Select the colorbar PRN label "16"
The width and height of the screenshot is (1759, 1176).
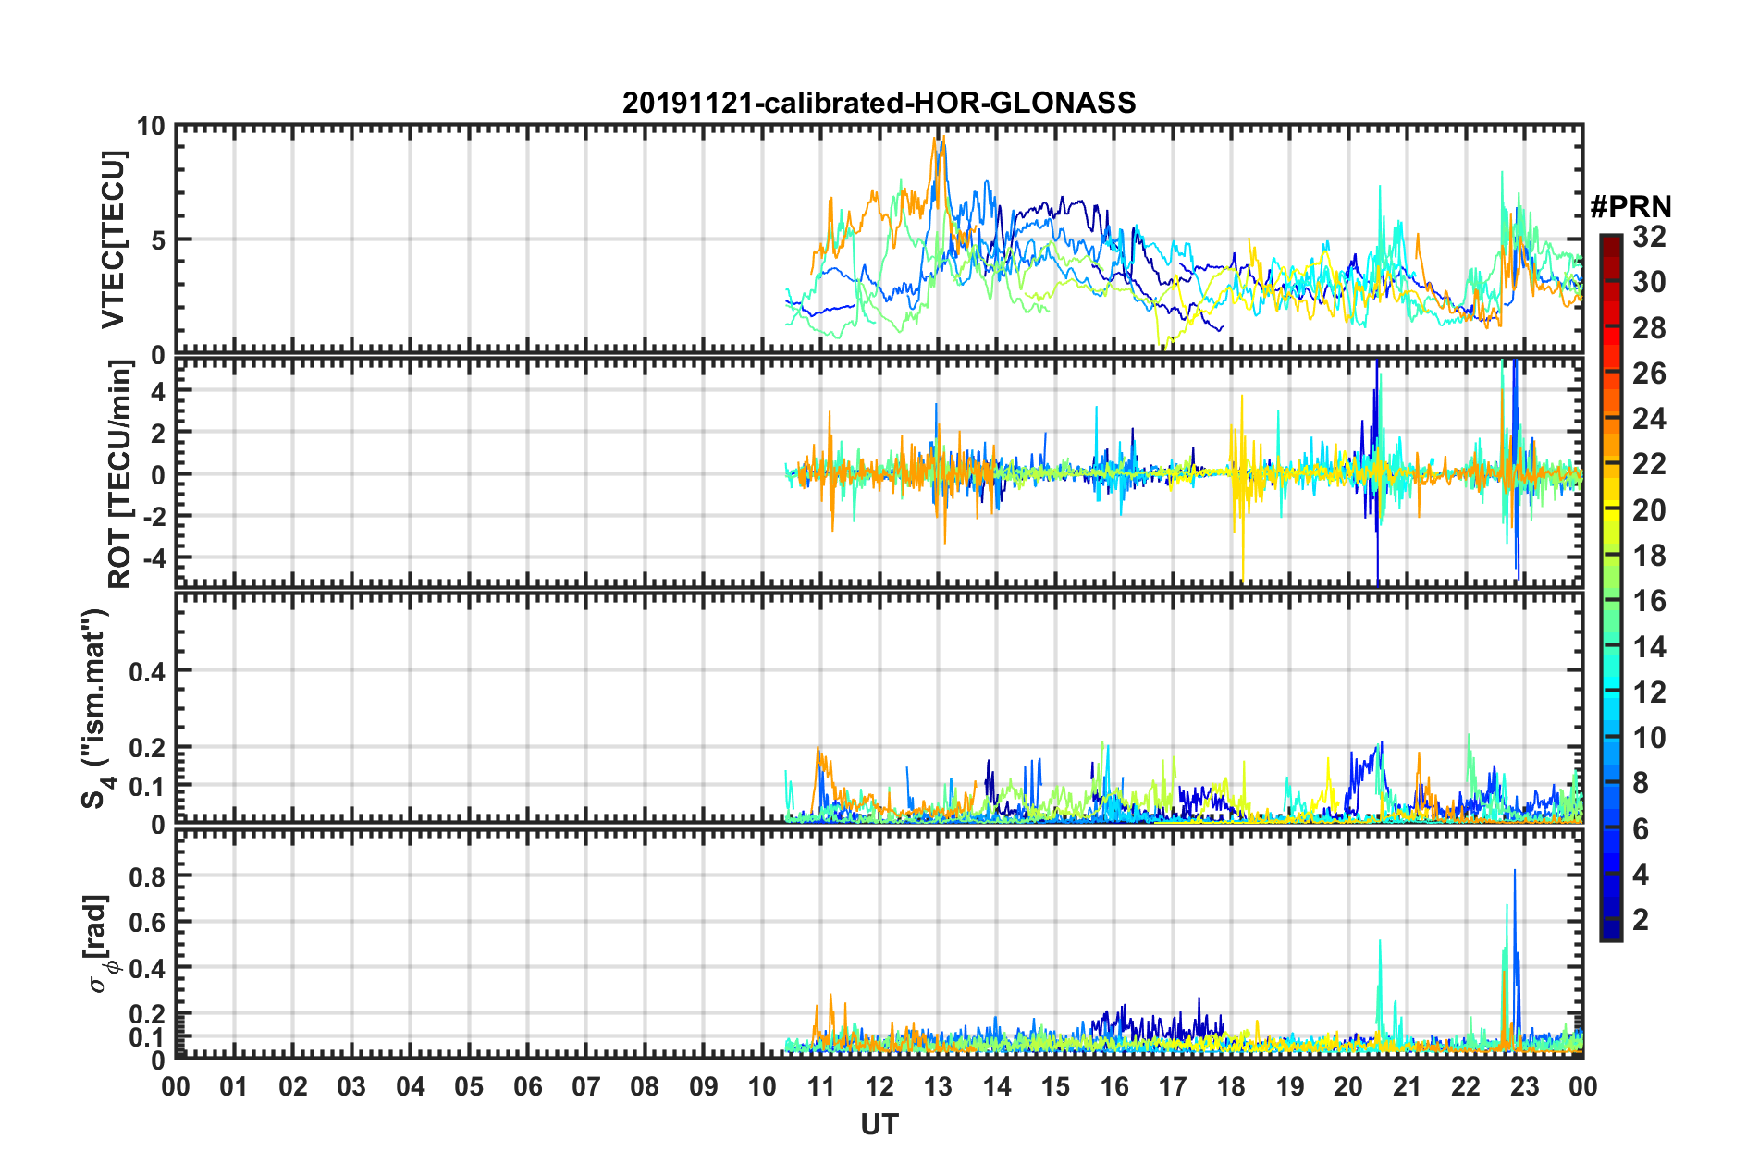[x=1649, y=601]
